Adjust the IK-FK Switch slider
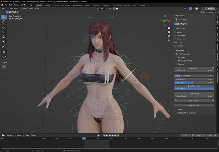Screen dimensions: 219x152 point(194,71)
